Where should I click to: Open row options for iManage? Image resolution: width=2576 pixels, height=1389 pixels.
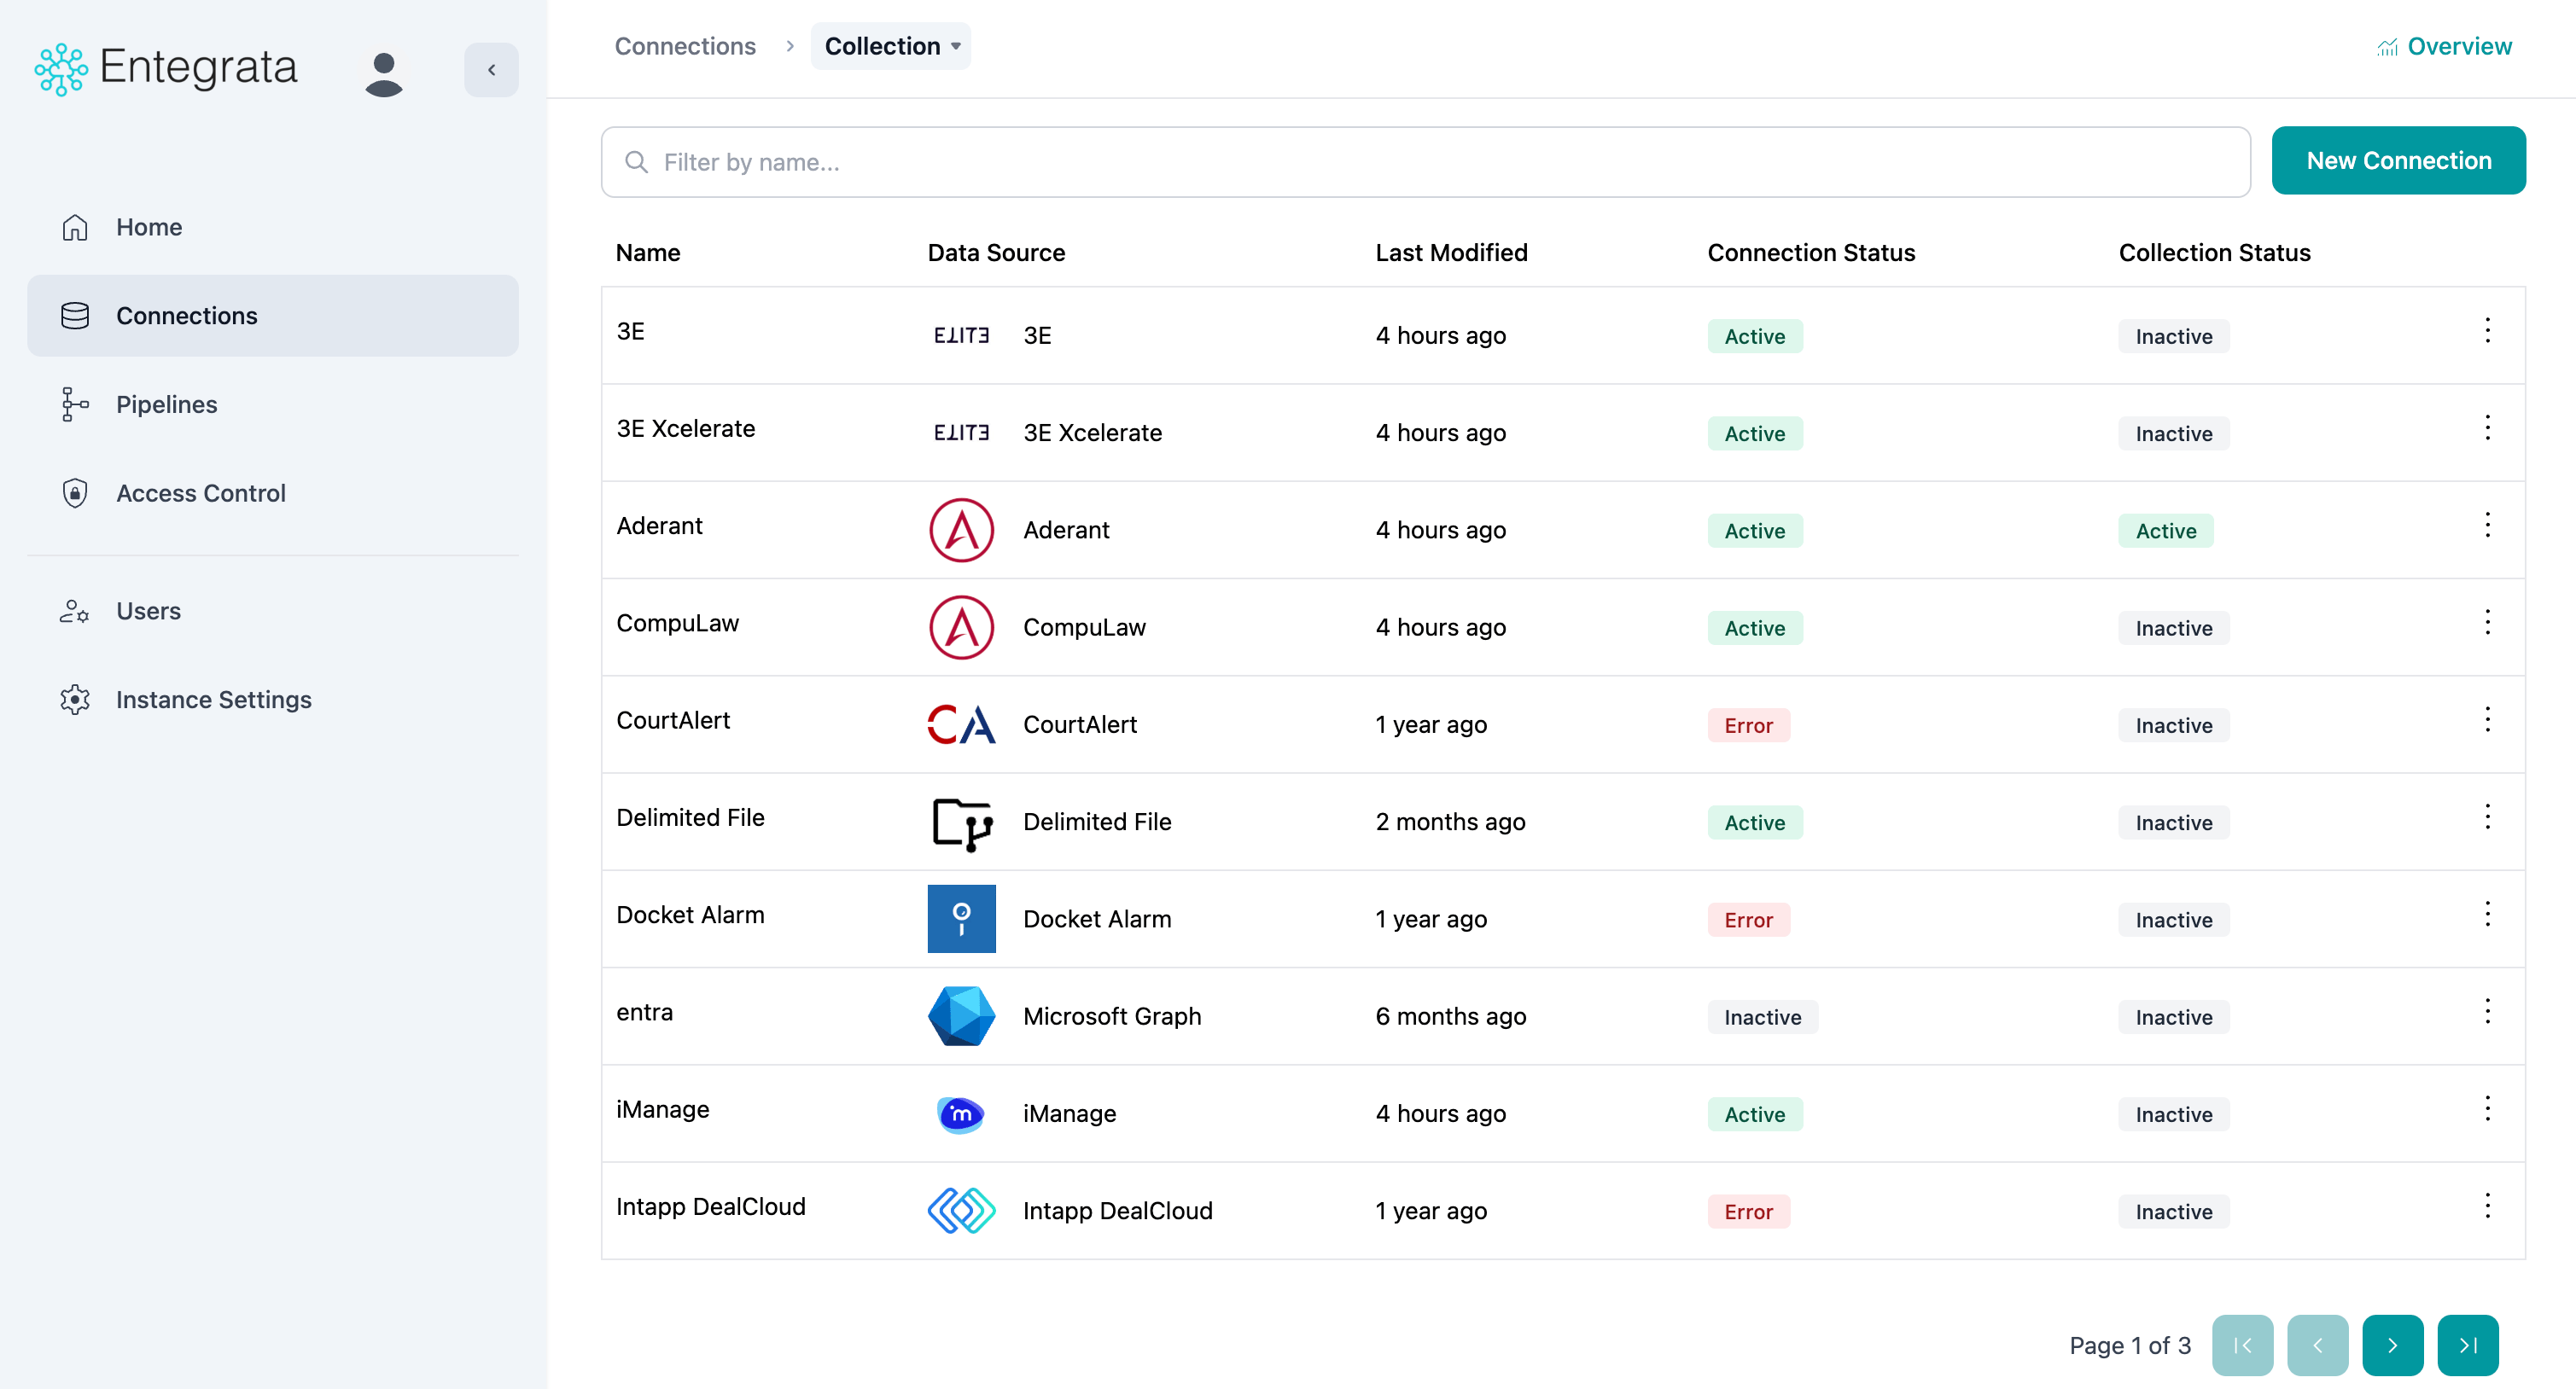tap(2487, 1109)
